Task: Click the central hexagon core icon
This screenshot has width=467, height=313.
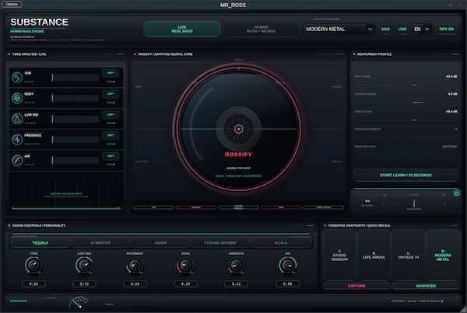Action: click(239, 129)
